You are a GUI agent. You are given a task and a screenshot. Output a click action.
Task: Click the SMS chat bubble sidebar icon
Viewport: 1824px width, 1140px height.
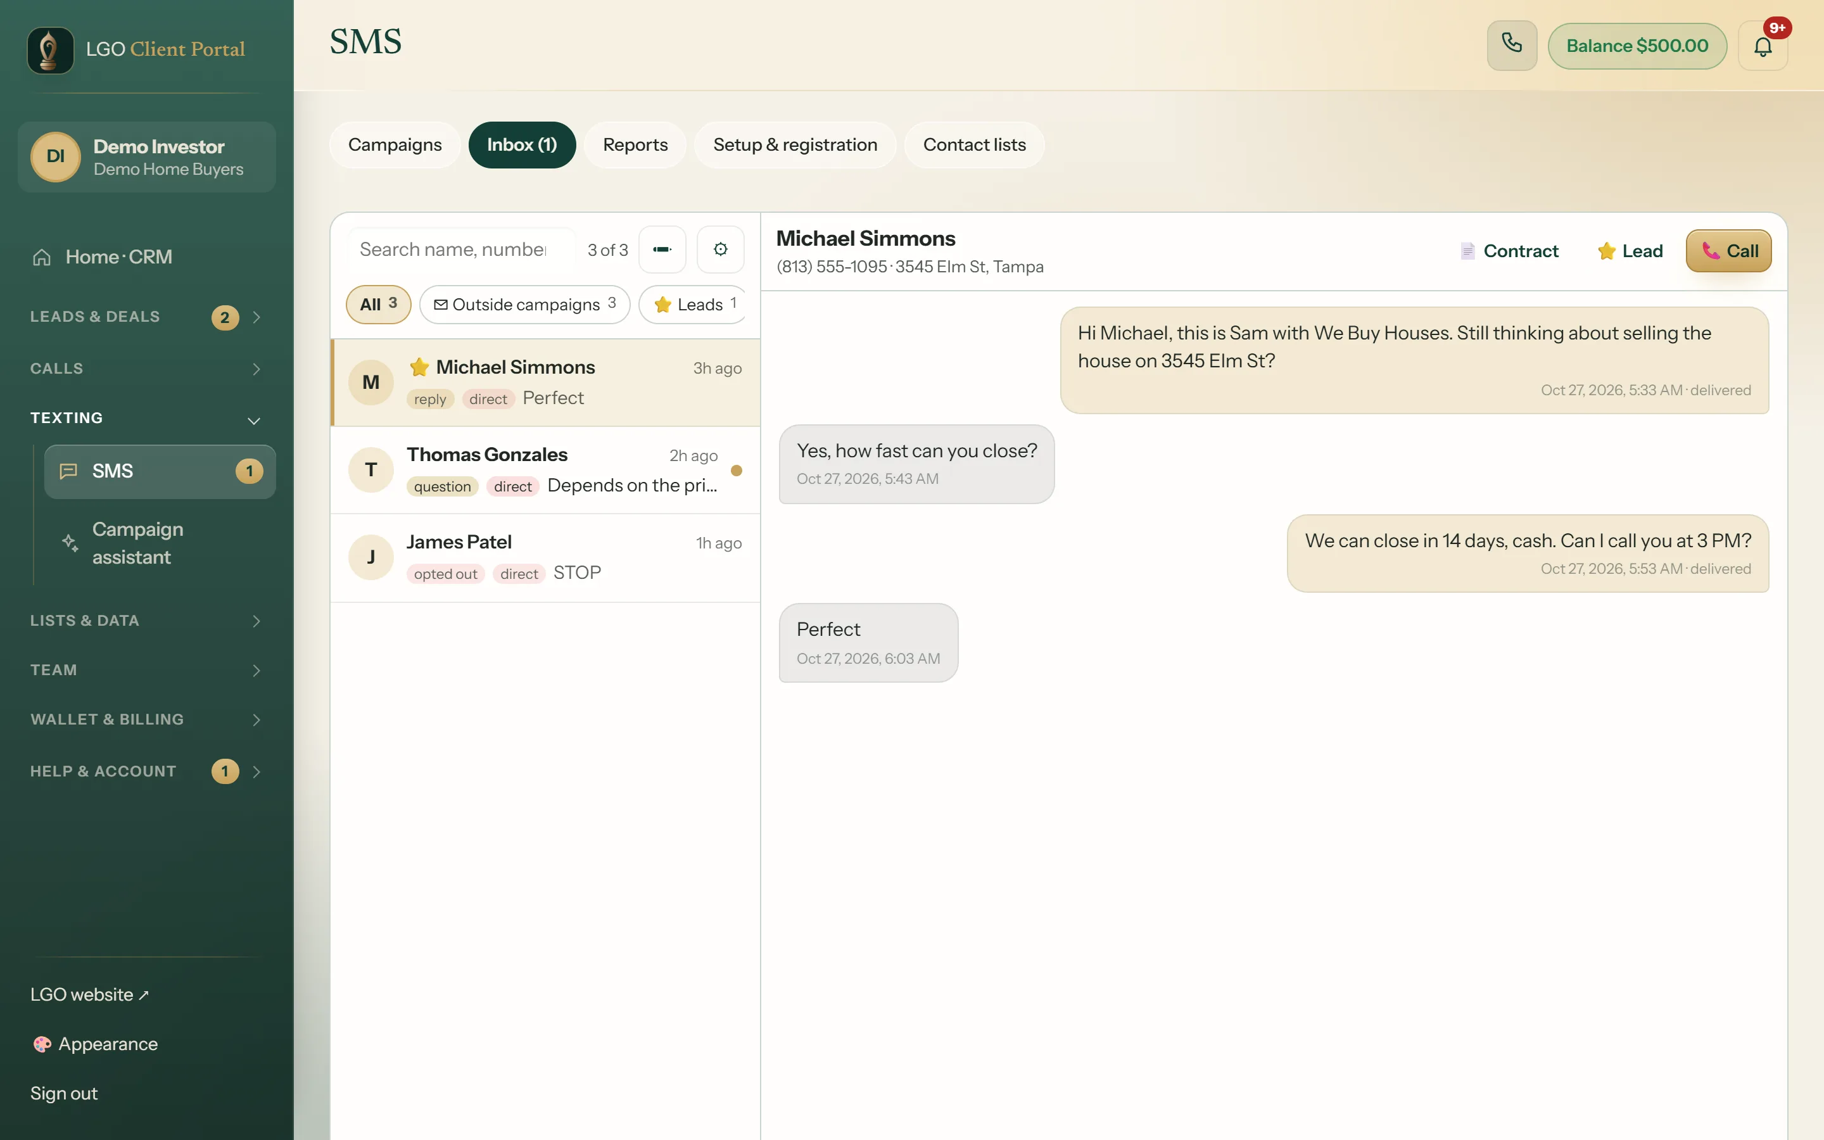pos(68,471)
